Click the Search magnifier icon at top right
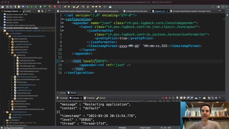The height and width of the screenshot is (129, 229). 213,7
